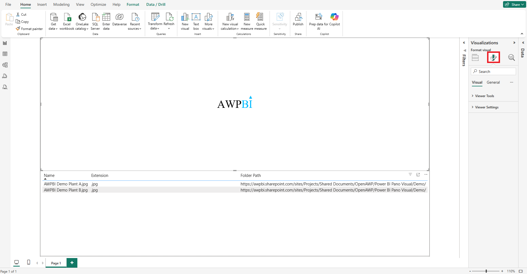This screenshot has width=527, height=274.
Task: Open format pane more options ellipsis
Action: click(x=511, y=82)
